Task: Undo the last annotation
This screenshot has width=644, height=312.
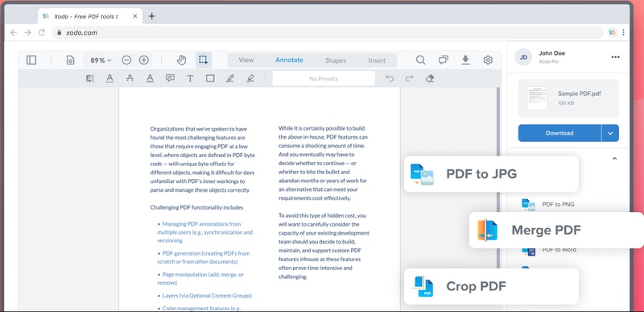Action: [390, 78]
